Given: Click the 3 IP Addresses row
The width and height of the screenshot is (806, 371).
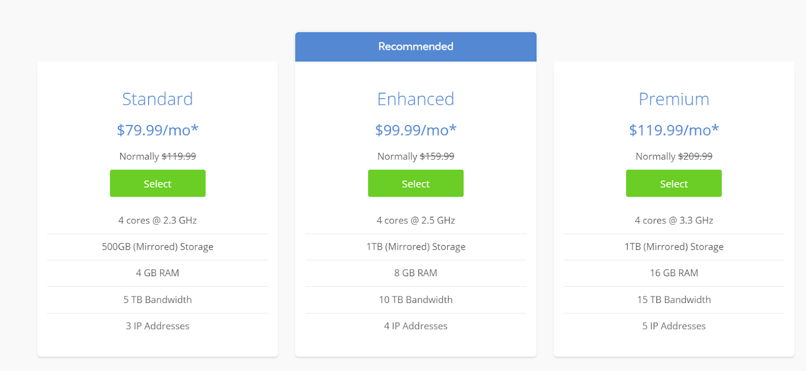Looking at the screenshot, I should pyautogui.click(x=158, y=326).
